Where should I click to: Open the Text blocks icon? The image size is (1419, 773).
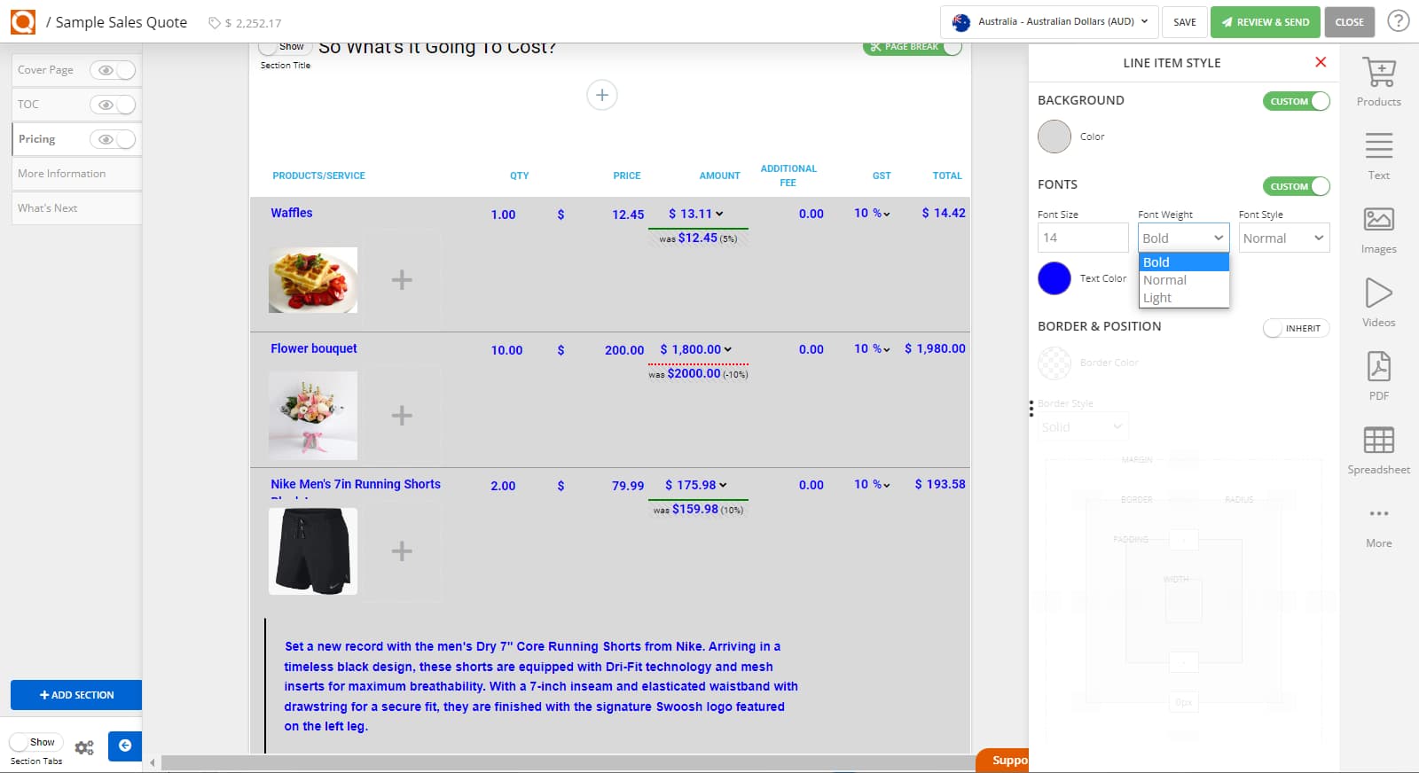(1379, 145)
